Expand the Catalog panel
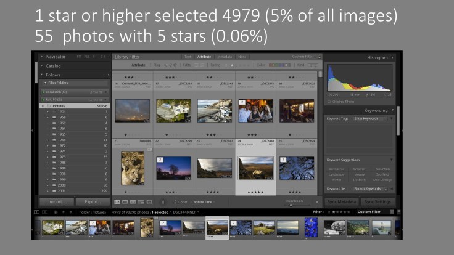Viewport: 454px width, 255px height. [42, 66]
